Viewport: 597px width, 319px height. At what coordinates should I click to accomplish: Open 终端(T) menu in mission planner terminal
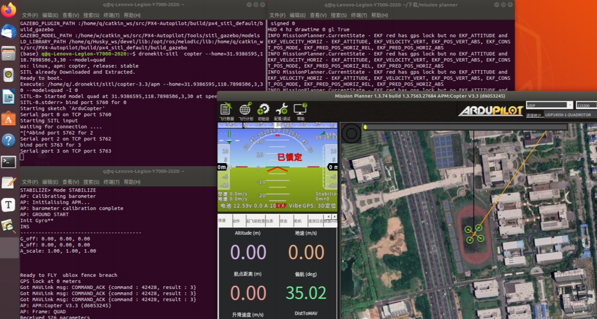pos(359,15)
